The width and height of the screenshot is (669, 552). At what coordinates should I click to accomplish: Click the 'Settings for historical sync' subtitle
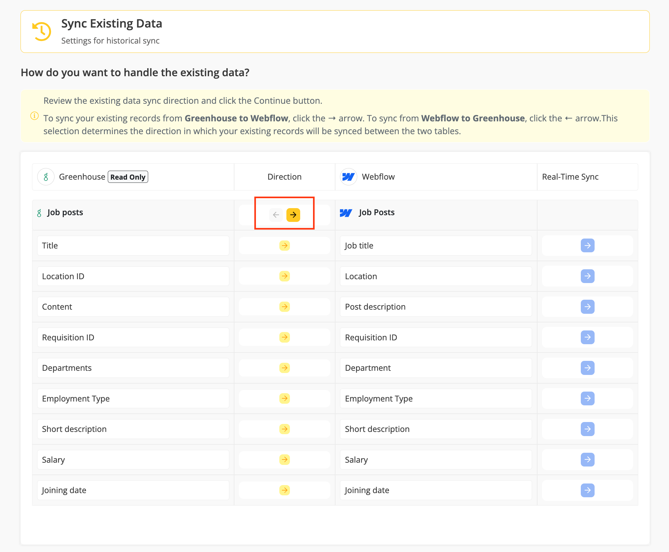pos(110,41)
